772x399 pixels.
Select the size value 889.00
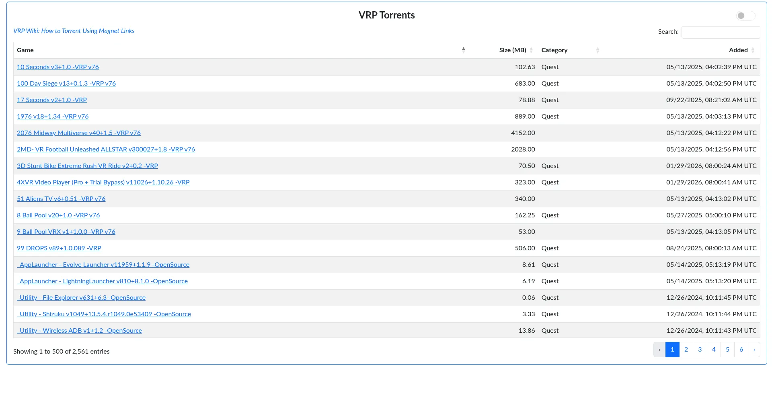[x=525, y=117]
